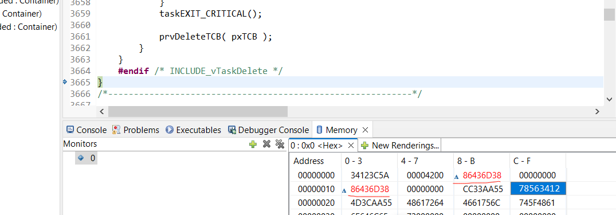616x215 pixels.
Task: Select monitor 0 in Monitors list
Action: pos(87,158)
